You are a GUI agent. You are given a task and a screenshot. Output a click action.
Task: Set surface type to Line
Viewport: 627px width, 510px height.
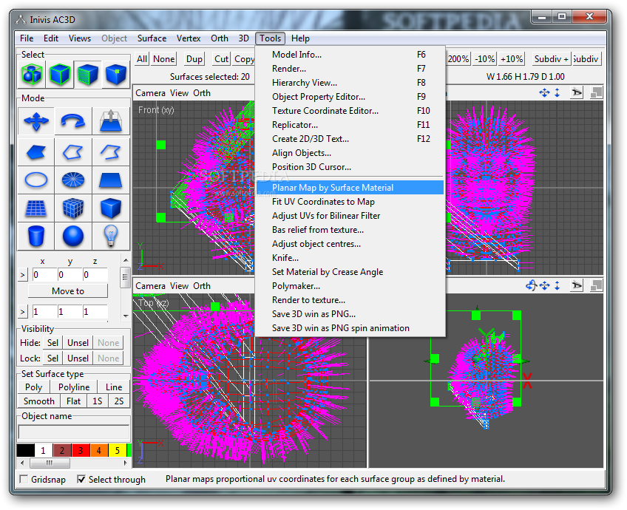click(114, 387)
